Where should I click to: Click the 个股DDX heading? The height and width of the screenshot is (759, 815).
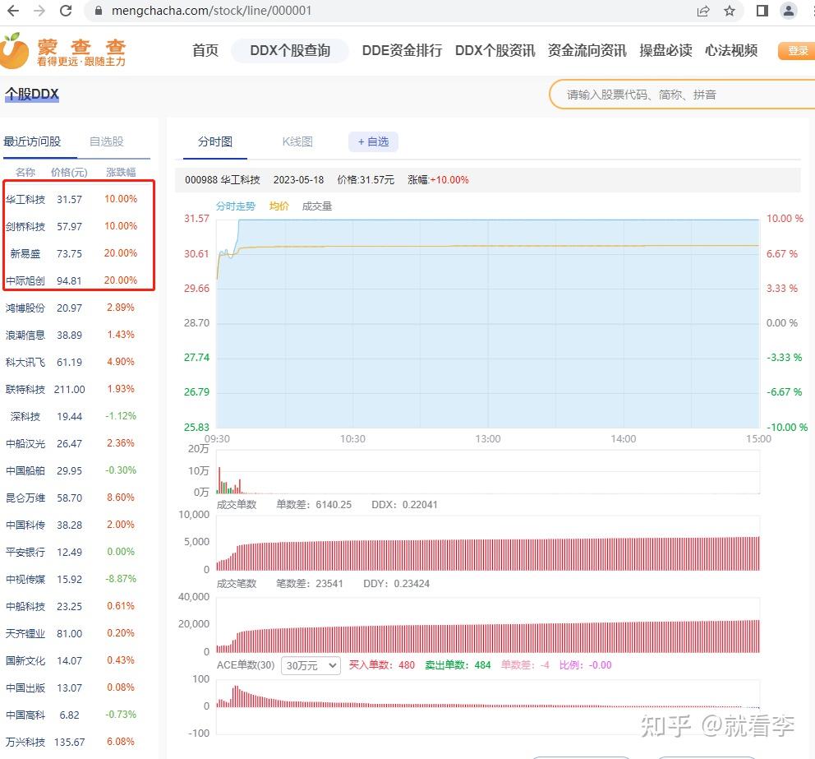point(32,95)
